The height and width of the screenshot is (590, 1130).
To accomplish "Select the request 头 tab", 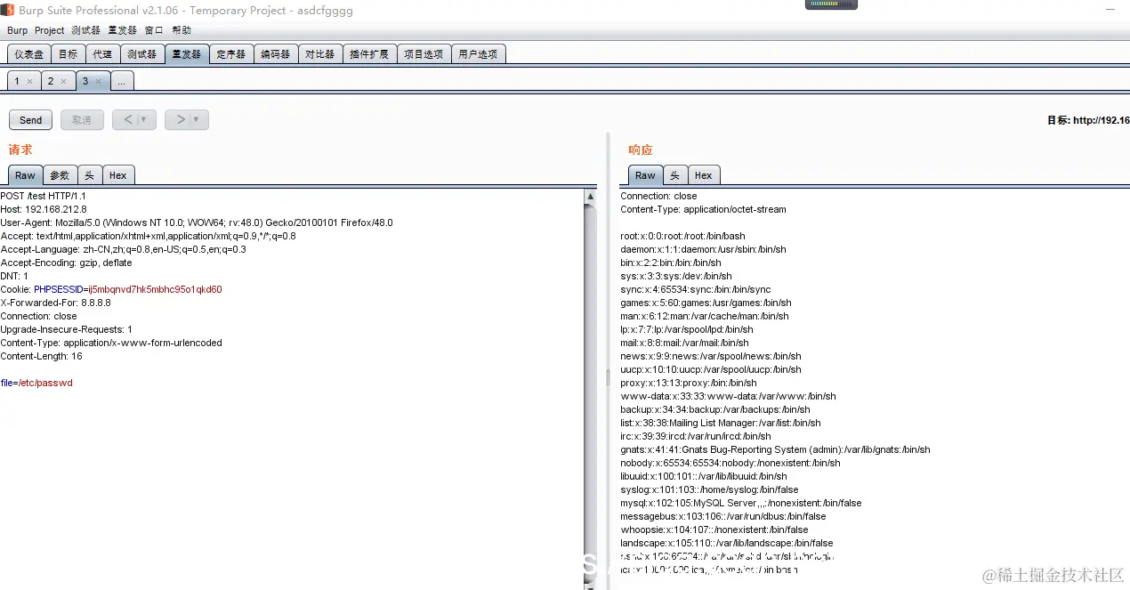I will (90, 175).
